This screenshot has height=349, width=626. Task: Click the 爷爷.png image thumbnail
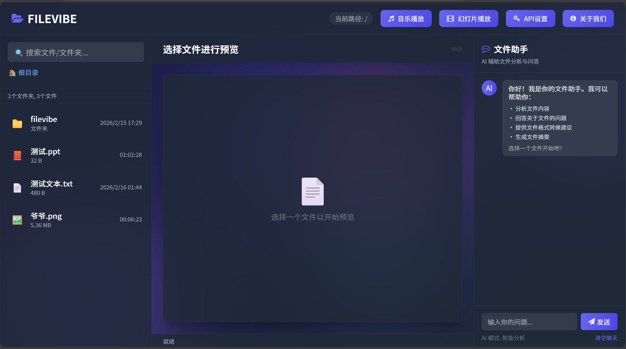tap(17, 220)
